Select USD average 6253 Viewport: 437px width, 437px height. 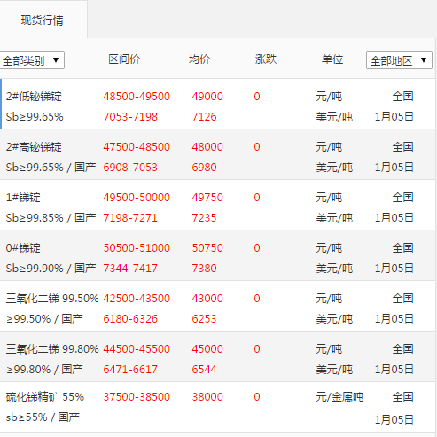[x=204, y=319]
